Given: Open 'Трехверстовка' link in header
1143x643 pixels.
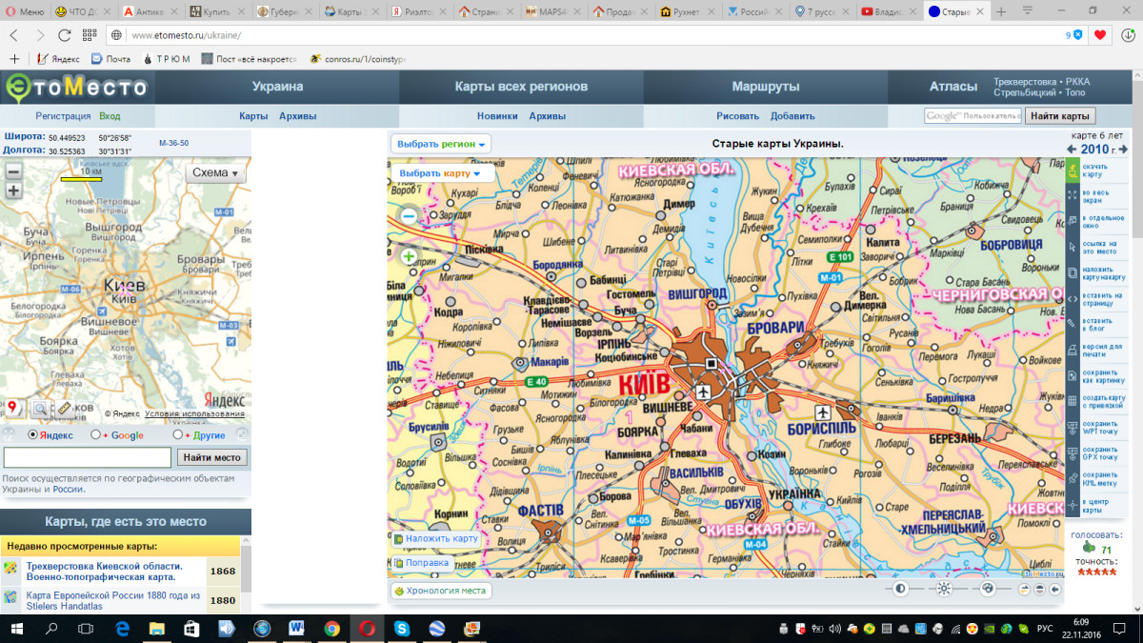Looking at the screenshot, I should (1025, 82).
